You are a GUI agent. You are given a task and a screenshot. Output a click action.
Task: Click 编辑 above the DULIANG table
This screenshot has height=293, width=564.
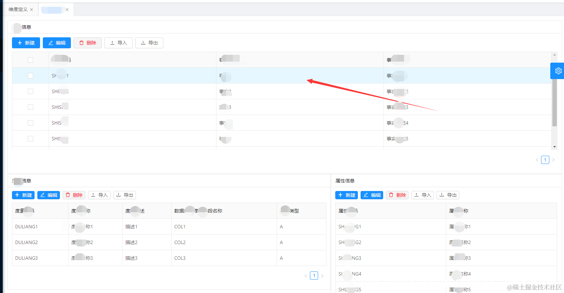[x=49, y=195]
